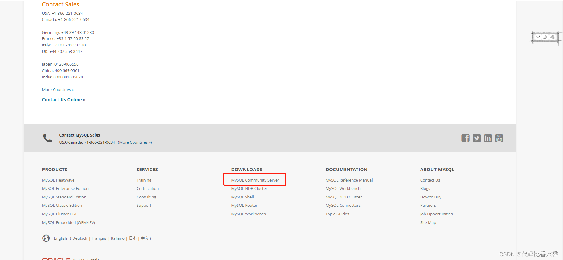Click the globe language icon

[x=46, y=238]
